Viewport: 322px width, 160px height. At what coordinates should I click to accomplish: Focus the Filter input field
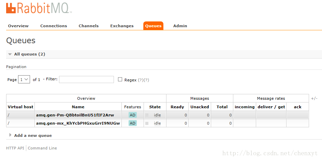click(86, 79)
